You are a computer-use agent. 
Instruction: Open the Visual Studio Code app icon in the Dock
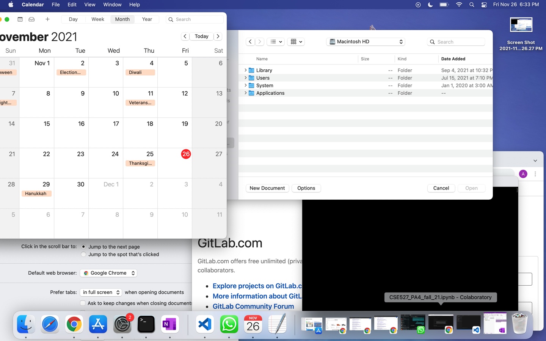click(205, 325)
